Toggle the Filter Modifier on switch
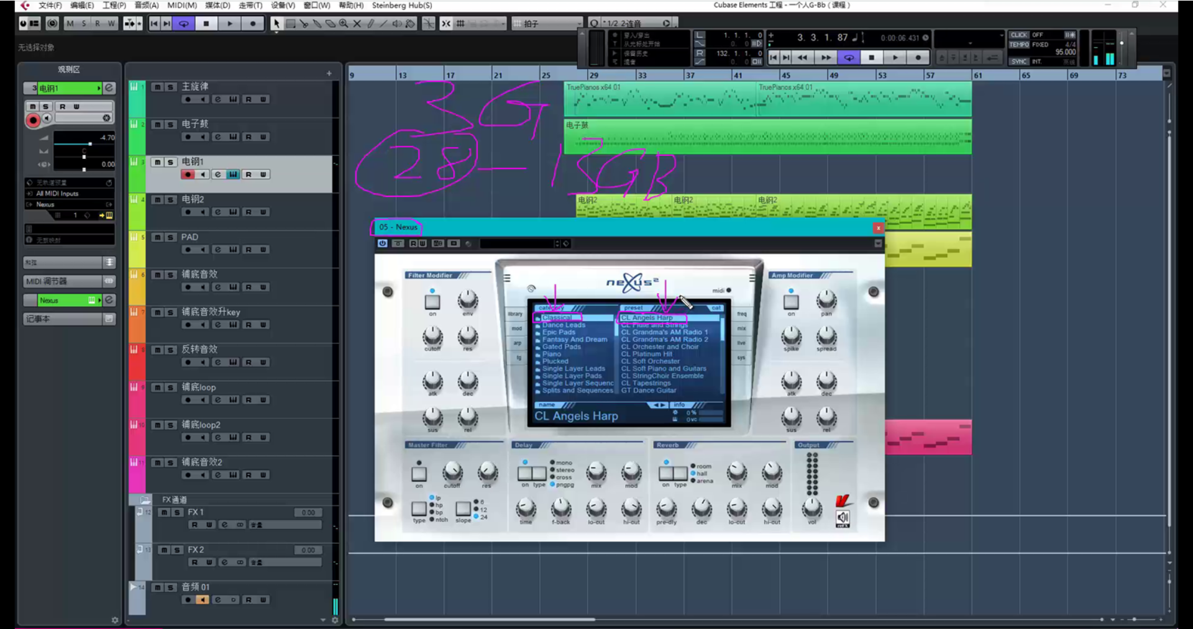The height and width of the screenshot is (629, 1193). click(432, 302)
